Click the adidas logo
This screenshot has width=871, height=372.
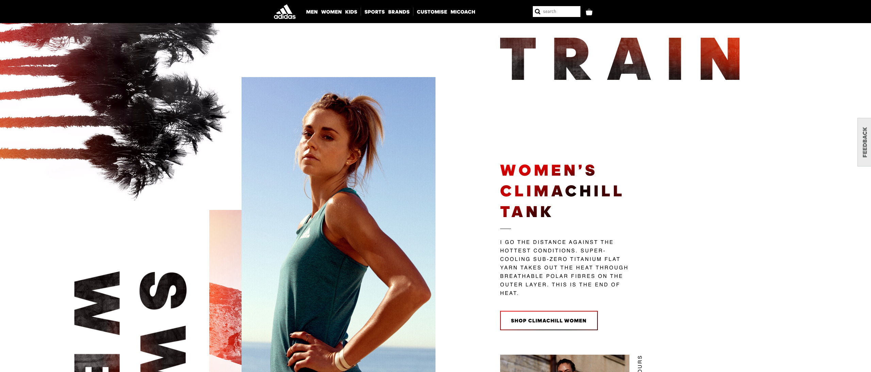285,12
